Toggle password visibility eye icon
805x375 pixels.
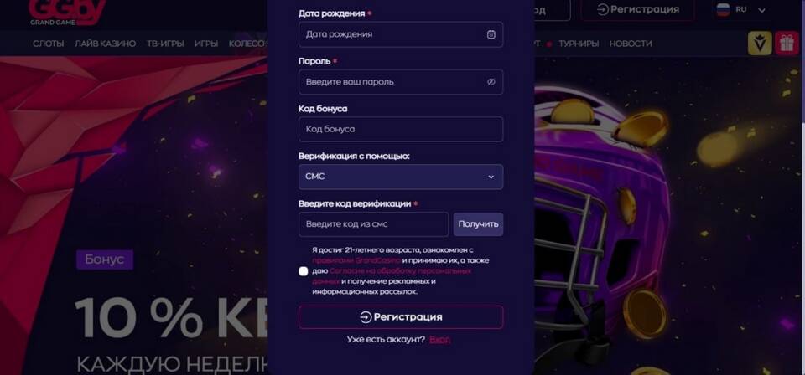(x=491, y=82)
